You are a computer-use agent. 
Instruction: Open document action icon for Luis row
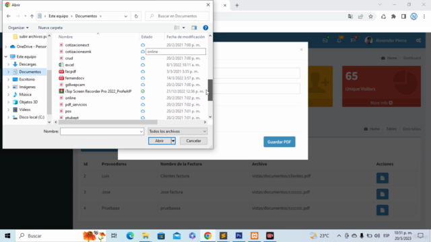tap(383, 178)
